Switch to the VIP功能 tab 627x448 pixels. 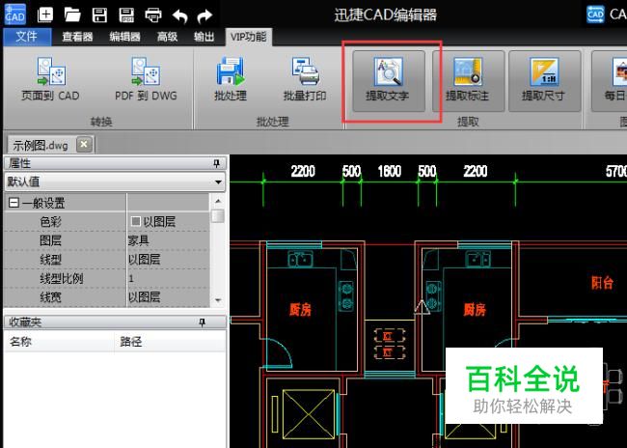coord(248,37)
